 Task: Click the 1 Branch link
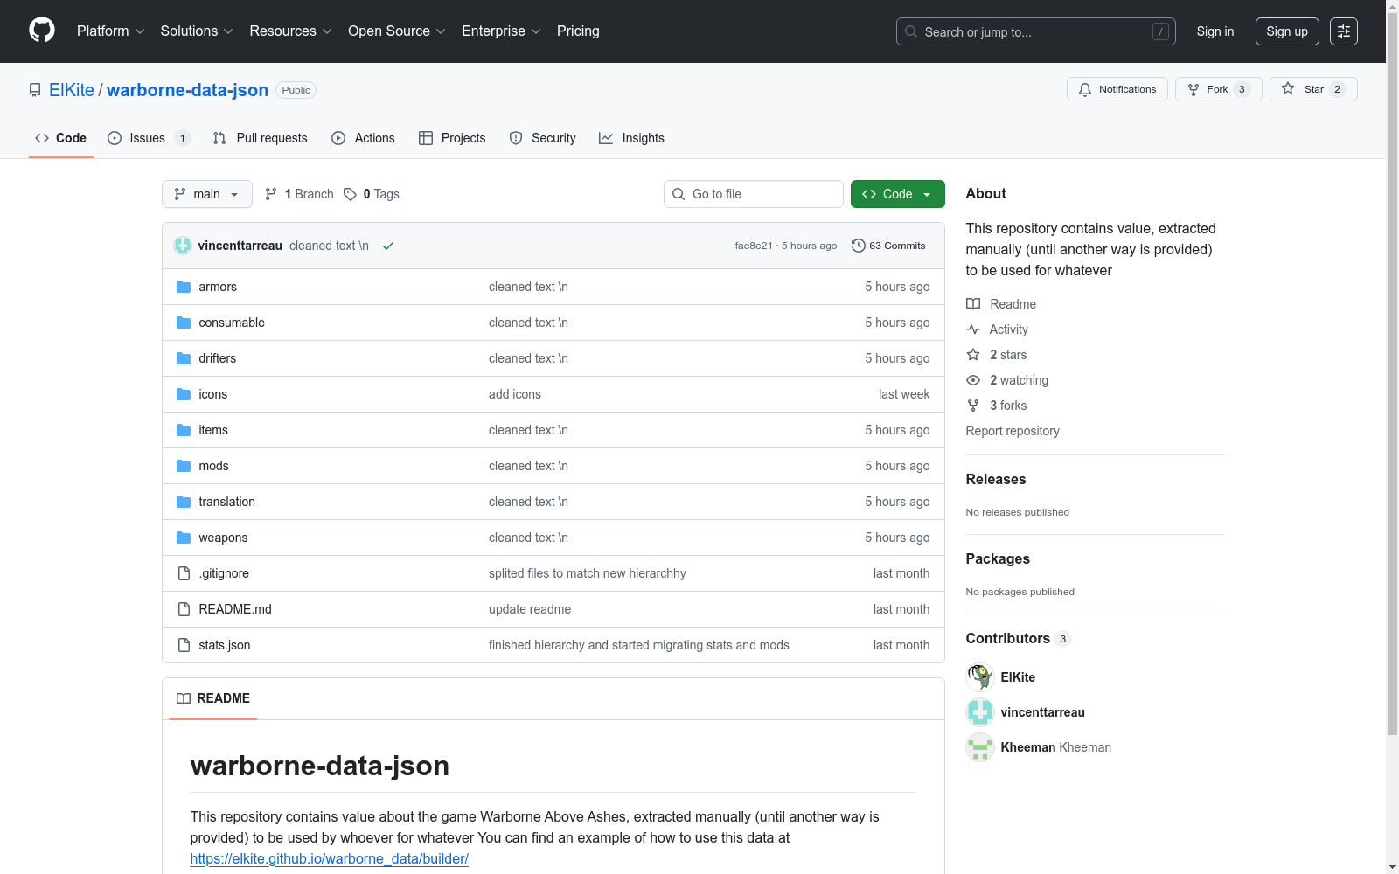299,194
